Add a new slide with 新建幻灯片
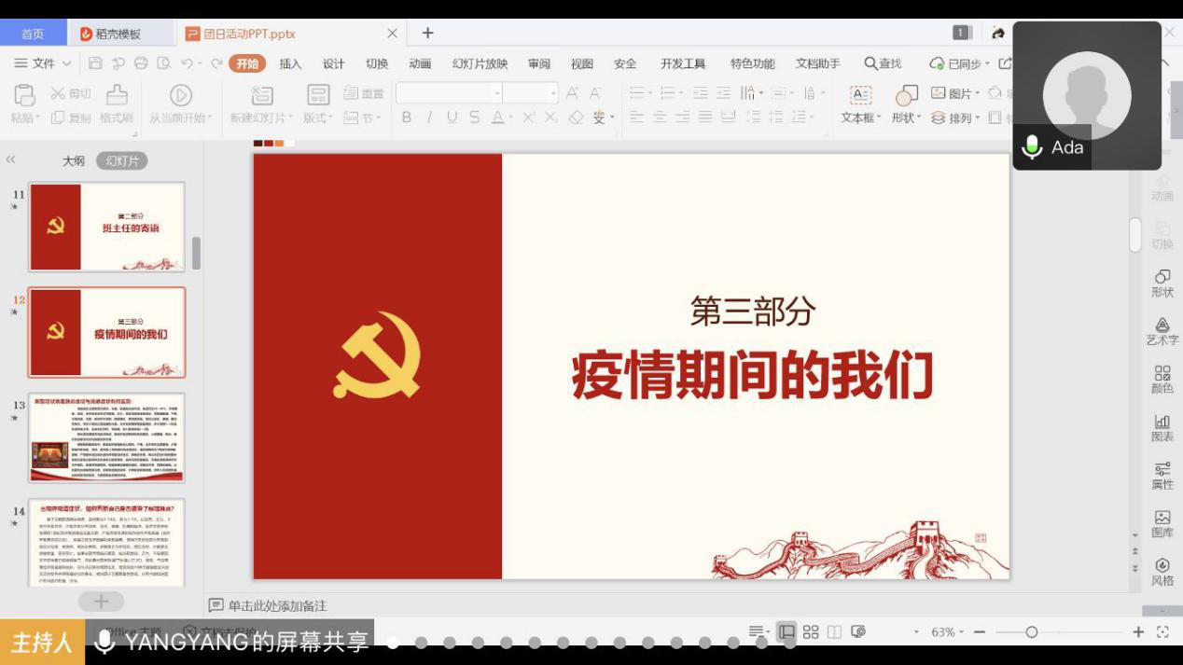Screen dimensions: 1183x665 [x=262, y=104]
